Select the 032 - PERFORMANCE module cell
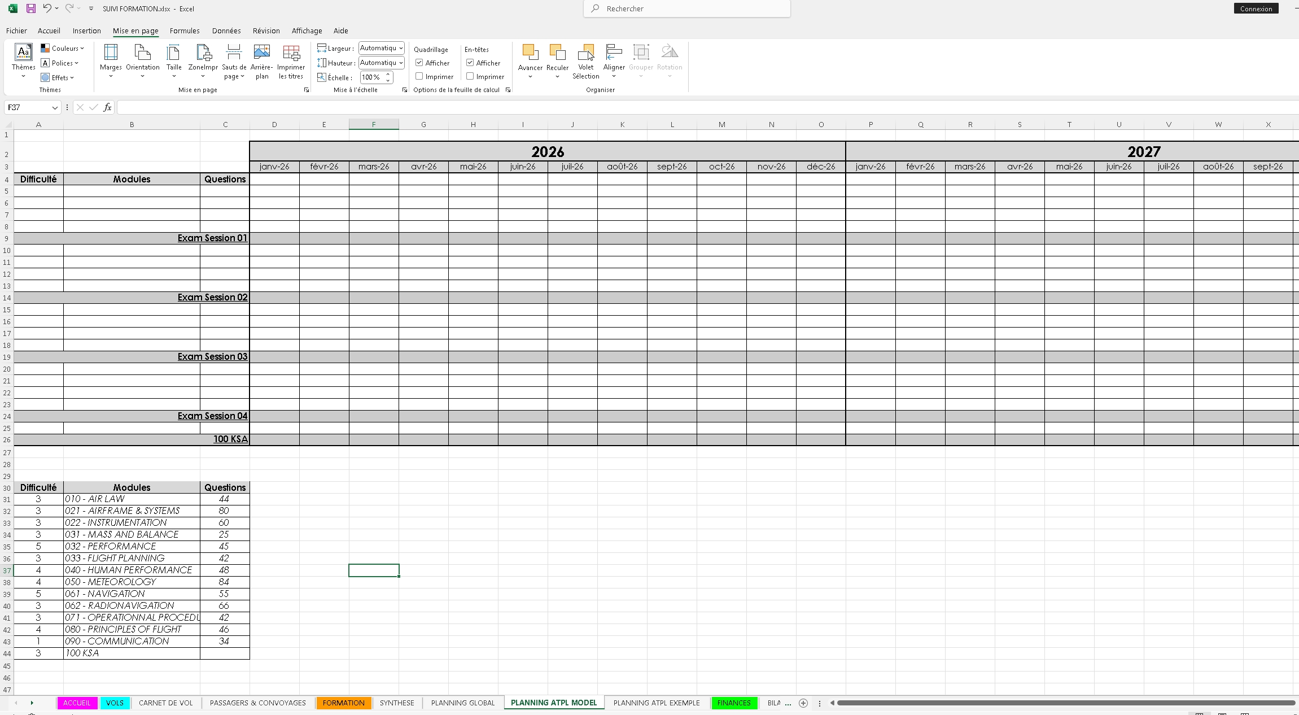 tap(132, 547)
